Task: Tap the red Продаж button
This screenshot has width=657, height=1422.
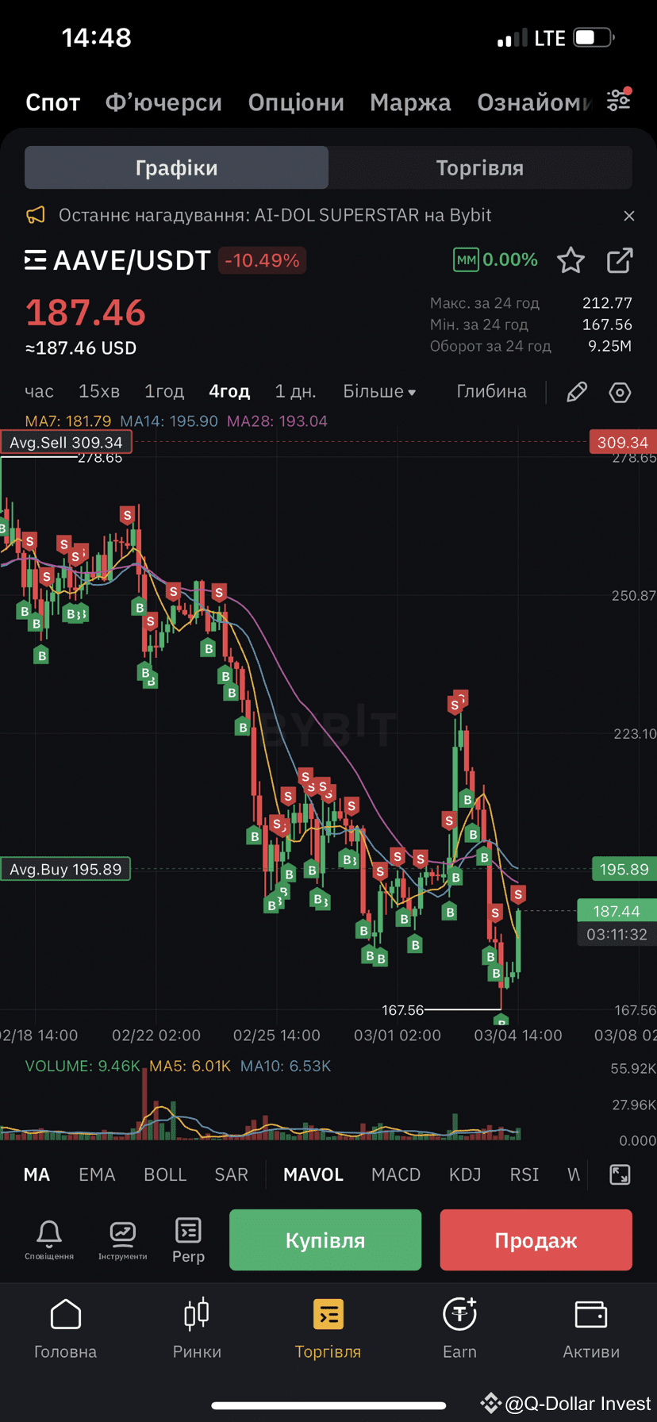Action: tap(536, 1240)
